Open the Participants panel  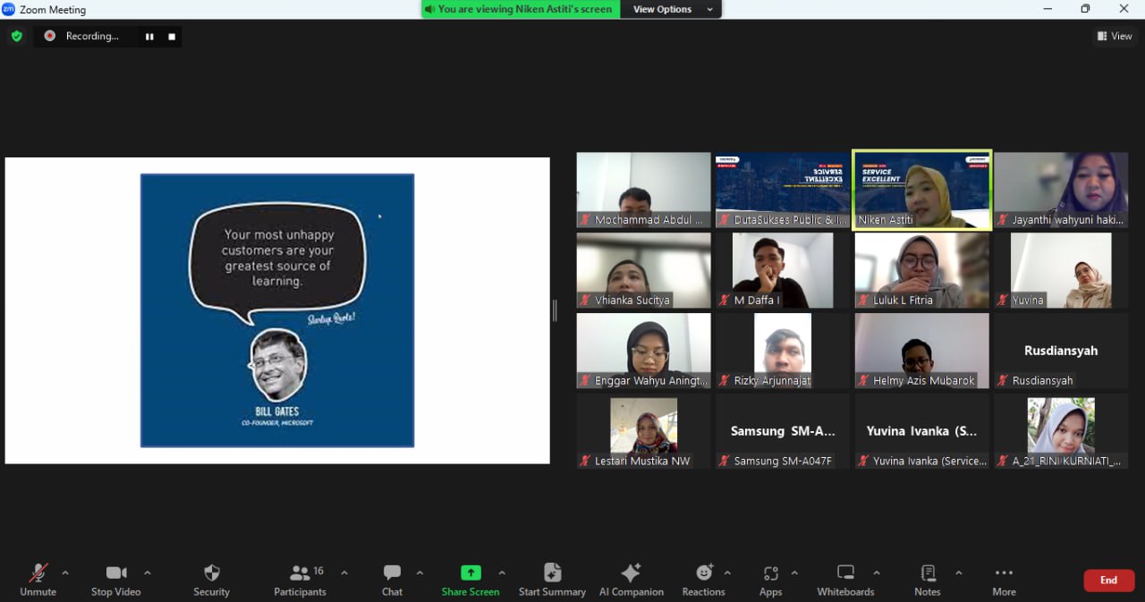(300, 580)
